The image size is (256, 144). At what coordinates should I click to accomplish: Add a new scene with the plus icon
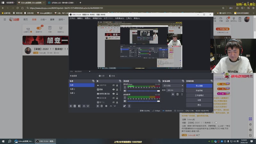[x=71, y=106]
